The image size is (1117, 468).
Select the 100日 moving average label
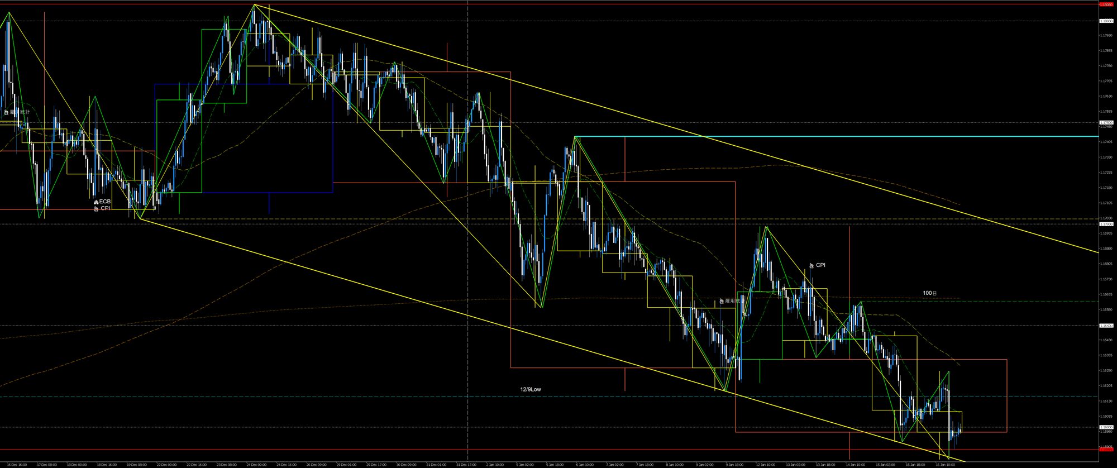[x=929, y=293]
